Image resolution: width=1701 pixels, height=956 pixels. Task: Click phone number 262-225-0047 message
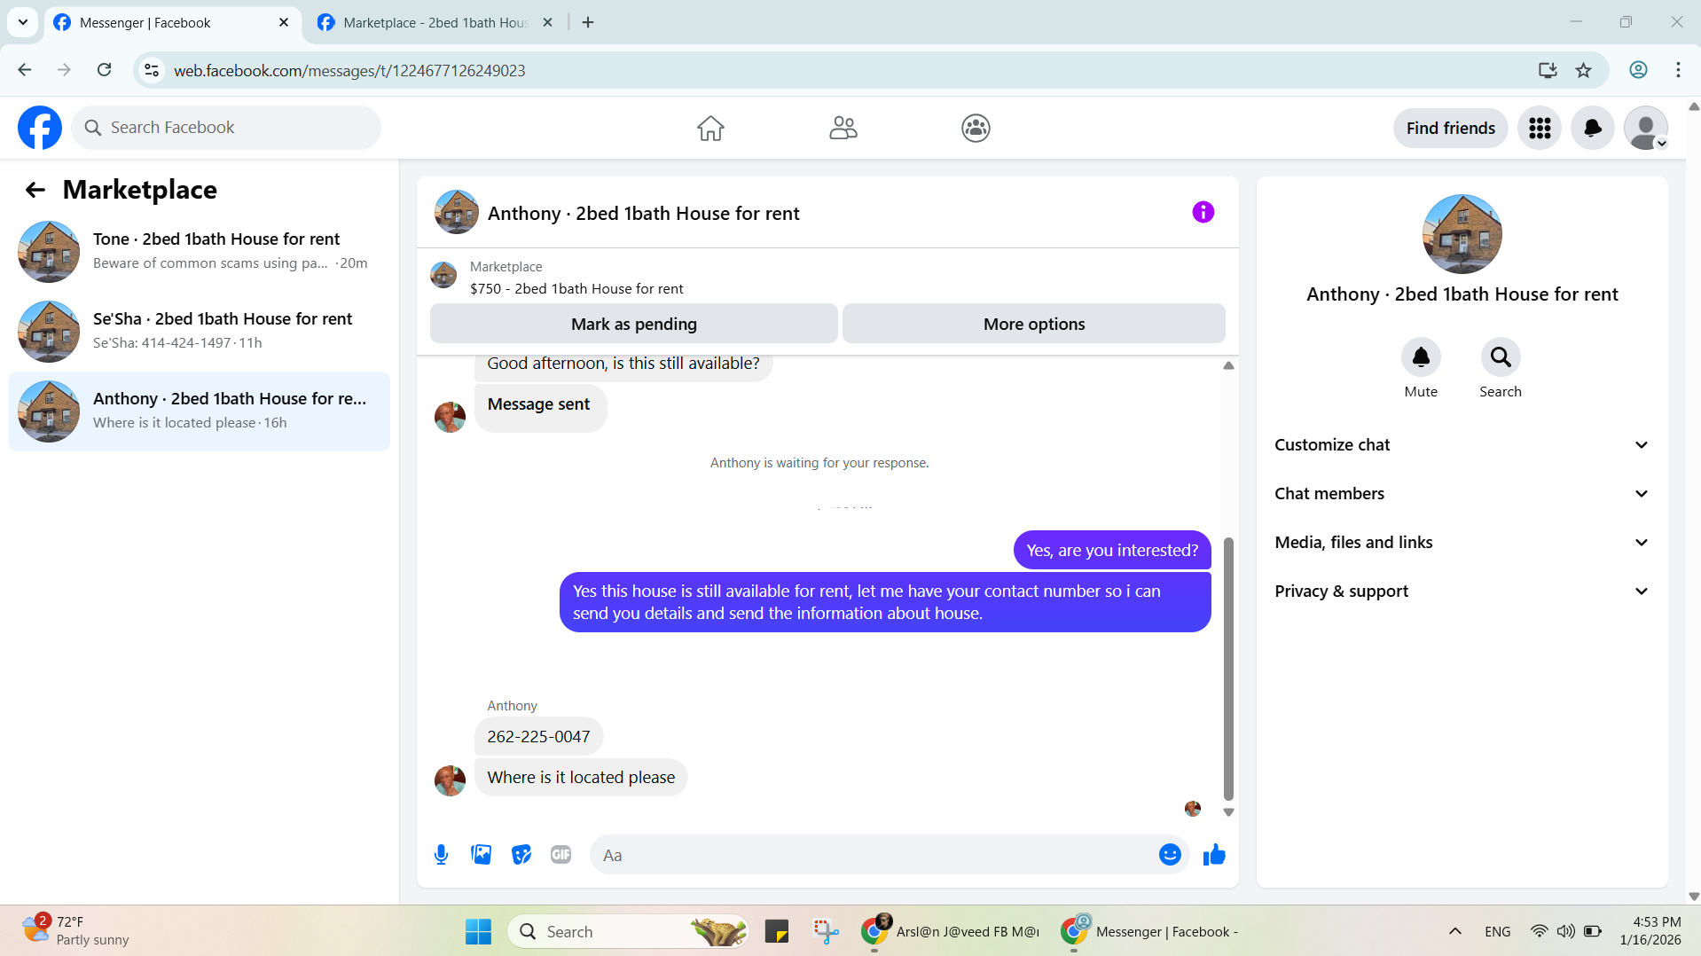pyautogui.click(x=538, y=737)
